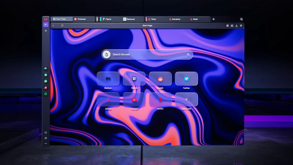Expand the sidebar three-dots setup menu
The height and width of the screenshot is (165, 293).
click(x=46, y=144)
